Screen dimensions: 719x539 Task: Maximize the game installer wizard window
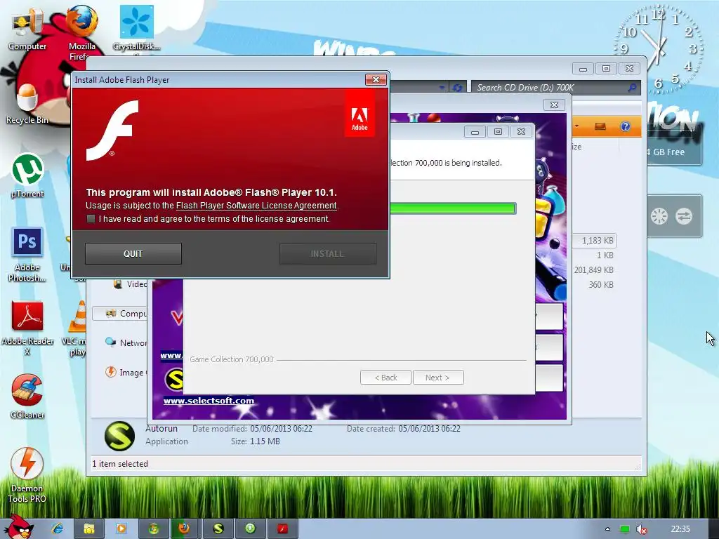pos(498,131)
